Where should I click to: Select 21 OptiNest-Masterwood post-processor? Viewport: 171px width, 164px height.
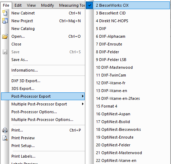(128, 153)
